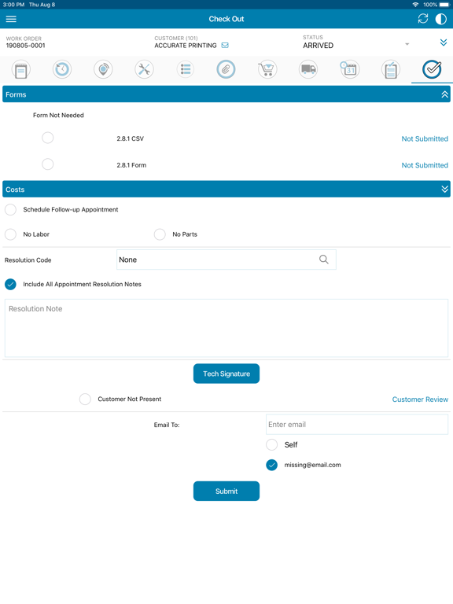Open the delivery truck tab icon

(308, 70)
